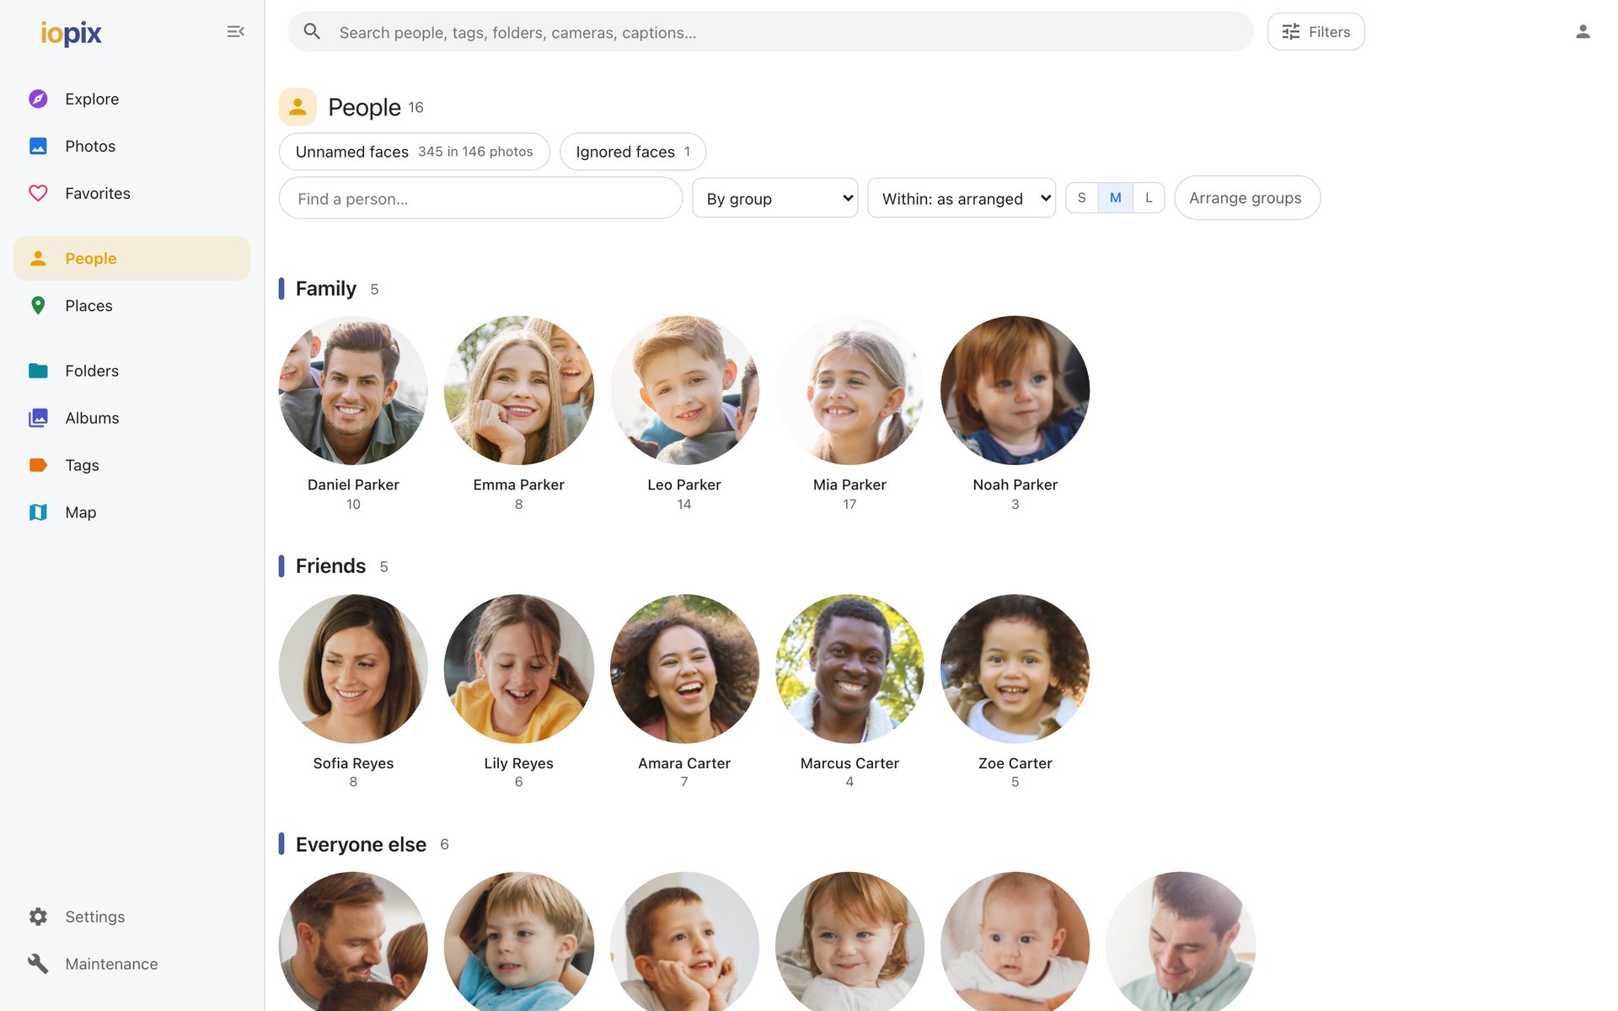Open the Filters button
Viewport: 1618px width, 1011px height.
pos(1316,32)
